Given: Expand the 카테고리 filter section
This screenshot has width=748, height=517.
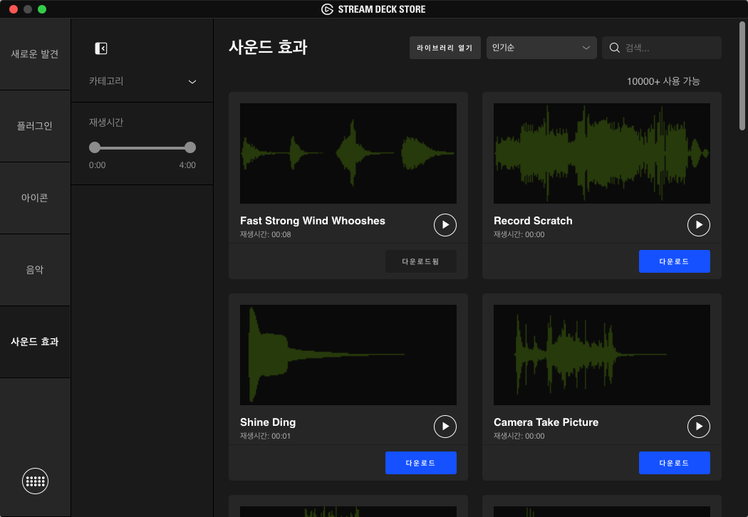Looking at the screenshot, I should (x=142, y=81).
